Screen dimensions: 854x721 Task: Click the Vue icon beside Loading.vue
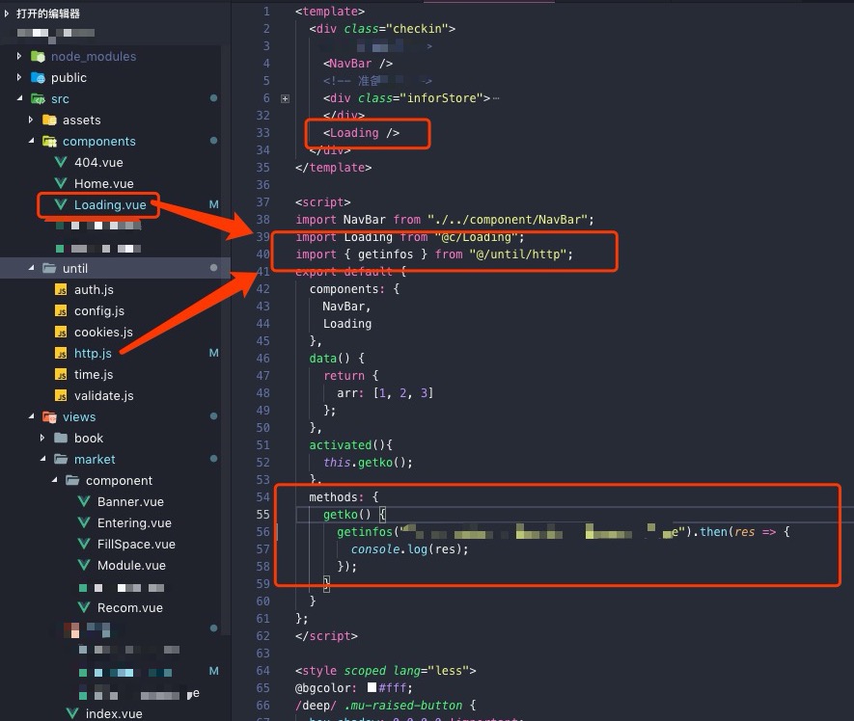[x=61, y=204]
